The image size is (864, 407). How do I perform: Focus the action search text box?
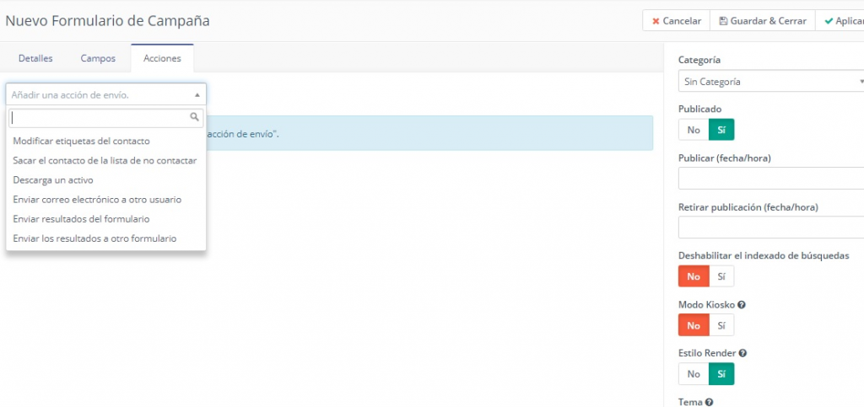100,118
